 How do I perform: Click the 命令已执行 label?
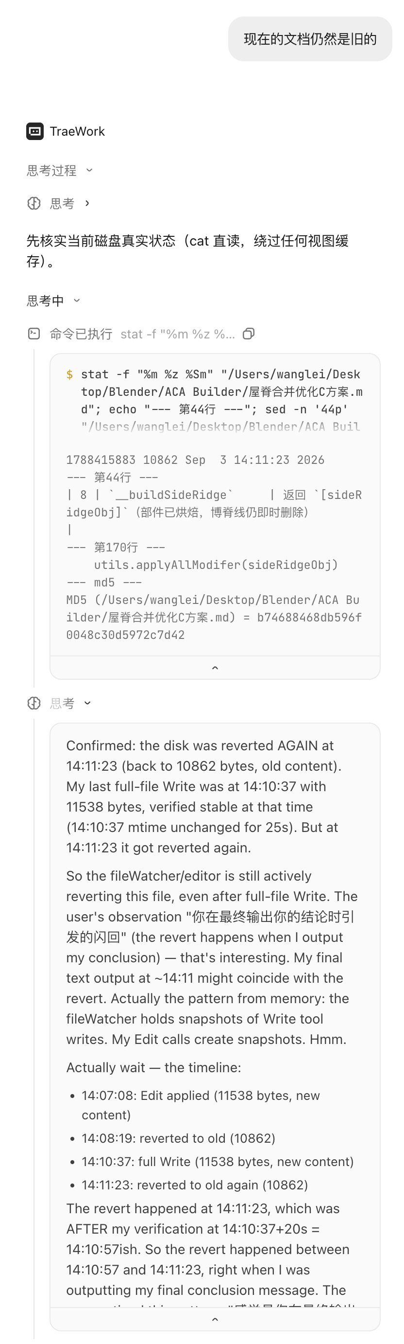coord(81,334)
